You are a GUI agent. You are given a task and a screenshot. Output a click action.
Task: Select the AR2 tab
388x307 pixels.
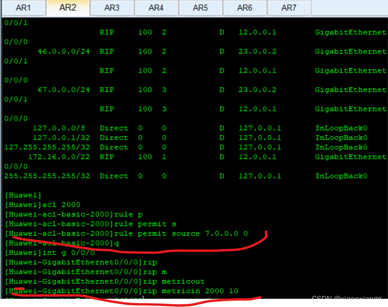point(68,8)
